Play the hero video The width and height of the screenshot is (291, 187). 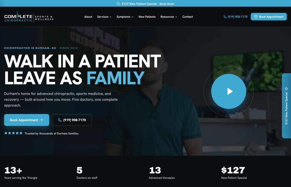click(x=229, y=91)
